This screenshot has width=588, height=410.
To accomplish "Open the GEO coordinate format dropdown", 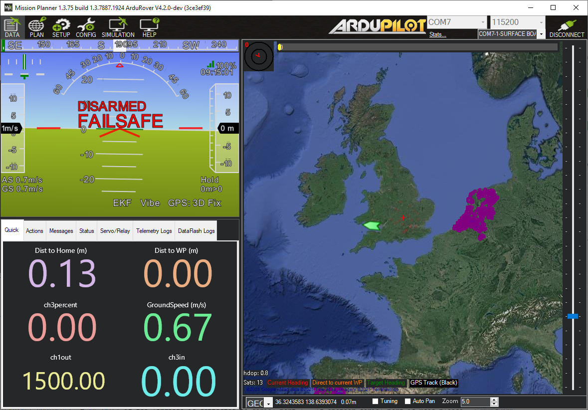I will coord(269,403).
